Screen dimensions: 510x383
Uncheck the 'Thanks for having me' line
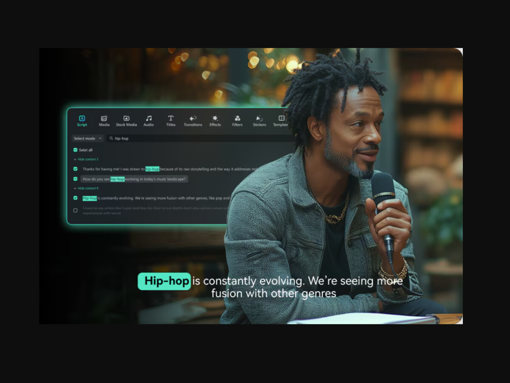[75, 169]
